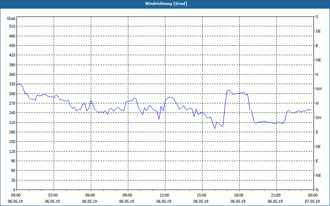Pick the '300' y-axis value
The image size is (330, 206).
12,94
